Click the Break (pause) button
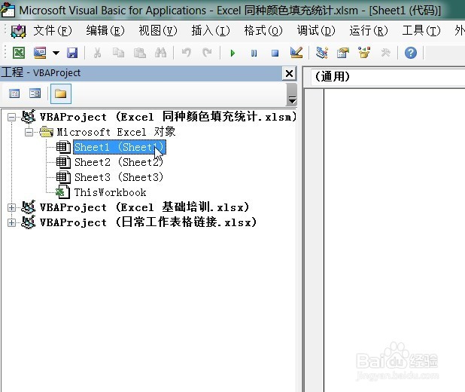The image size is (465, 392). point(254,54)
